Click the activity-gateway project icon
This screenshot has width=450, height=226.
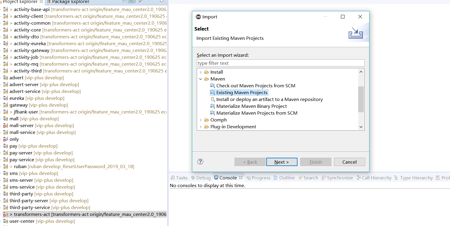(x=6, y=50)
